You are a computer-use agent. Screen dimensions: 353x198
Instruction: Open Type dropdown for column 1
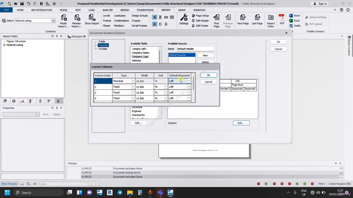133,81
